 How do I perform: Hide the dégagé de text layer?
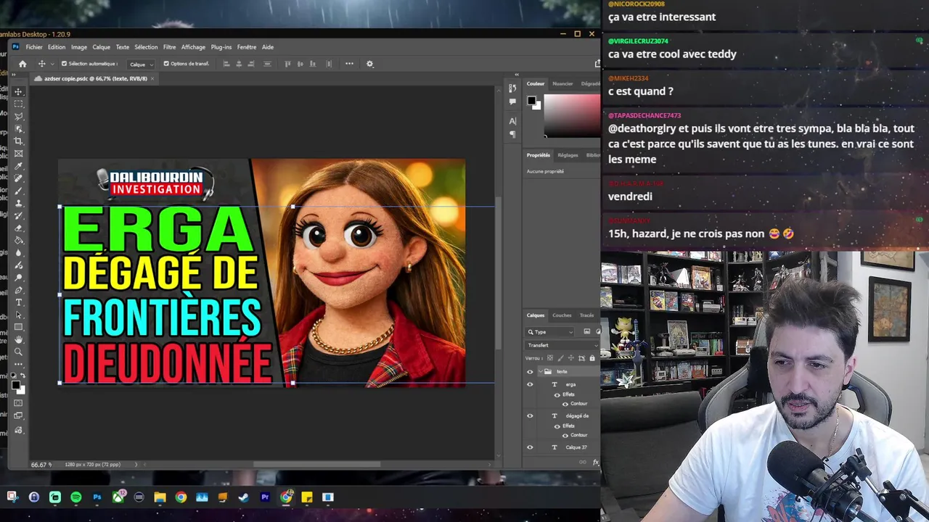point(530,415)
